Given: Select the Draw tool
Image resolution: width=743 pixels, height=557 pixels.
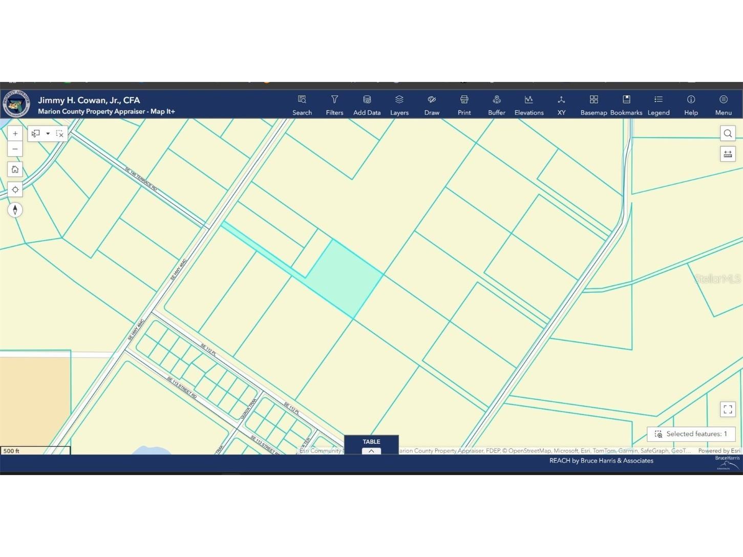Looking at the screenshot, I should point(432,104).
